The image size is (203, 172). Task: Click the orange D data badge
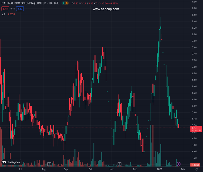click(x=67, y=3)
